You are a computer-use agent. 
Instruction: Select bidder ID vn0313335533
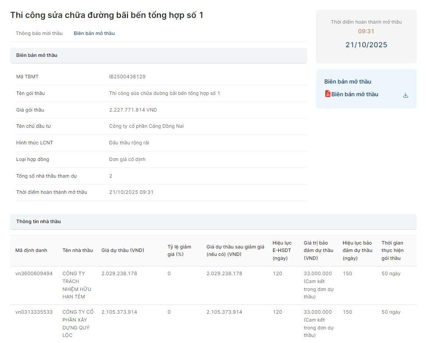point(34,312)
